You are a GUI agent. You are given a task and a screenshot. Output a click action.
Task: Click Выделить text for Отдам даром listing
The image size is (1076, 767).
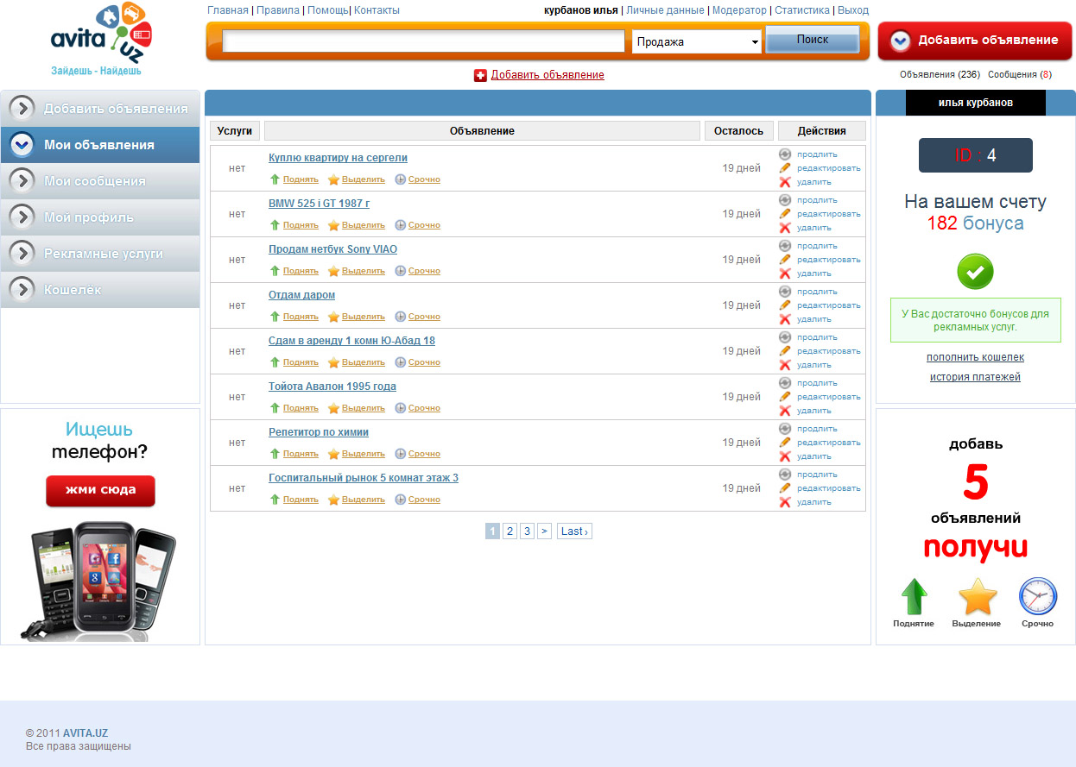pyautogui.click(x=364, y=317)
